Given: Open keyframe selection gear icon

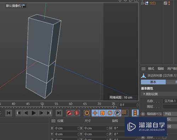Looking at the screenshot, I should pos(87,113).
